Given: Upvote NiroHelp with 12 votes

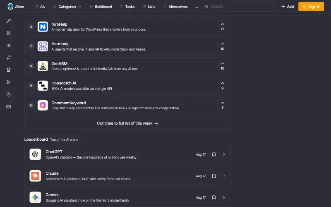Looking at the screenshot, I should pyautogui.click(x=223, y=26).
